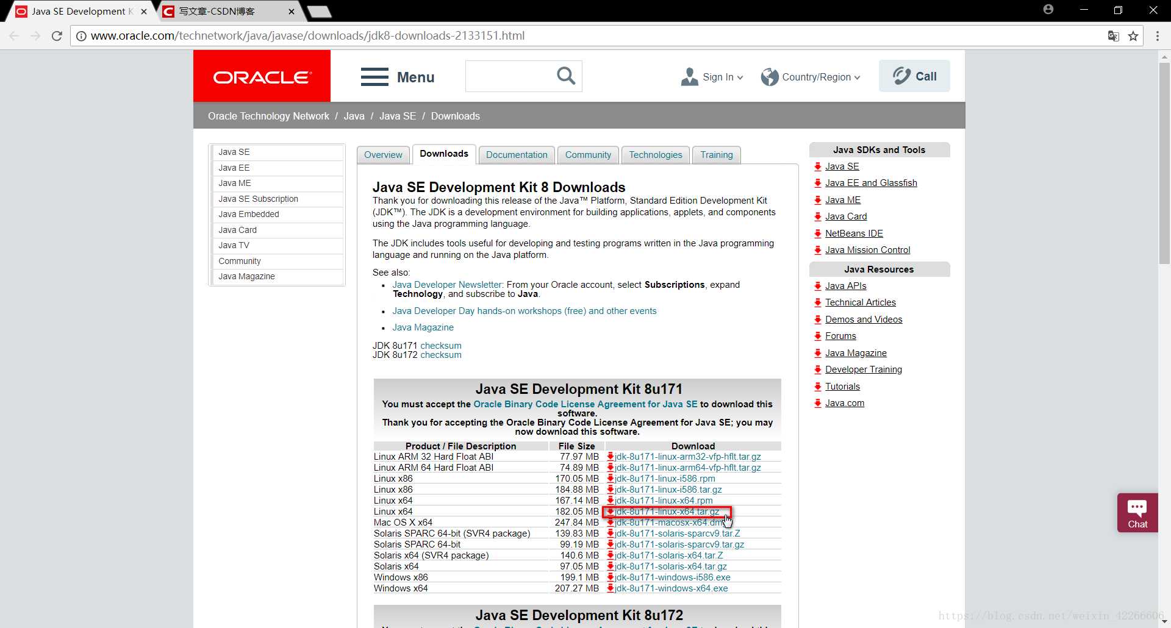Open the Chat widget

(x=1137, y=513)
